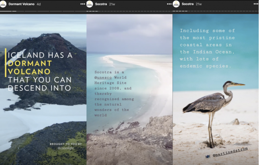Open the @martinedstrom photographer mention
The width and height of the screenshot is (259, 165).
[x=230, y=152]
